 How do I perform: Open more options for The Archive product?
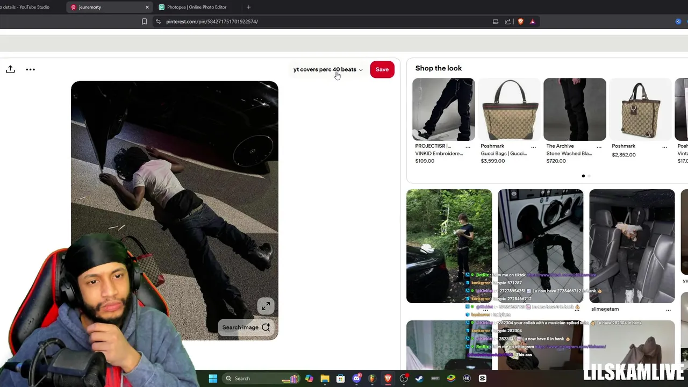pyautogui.click(x=599, y=147)
